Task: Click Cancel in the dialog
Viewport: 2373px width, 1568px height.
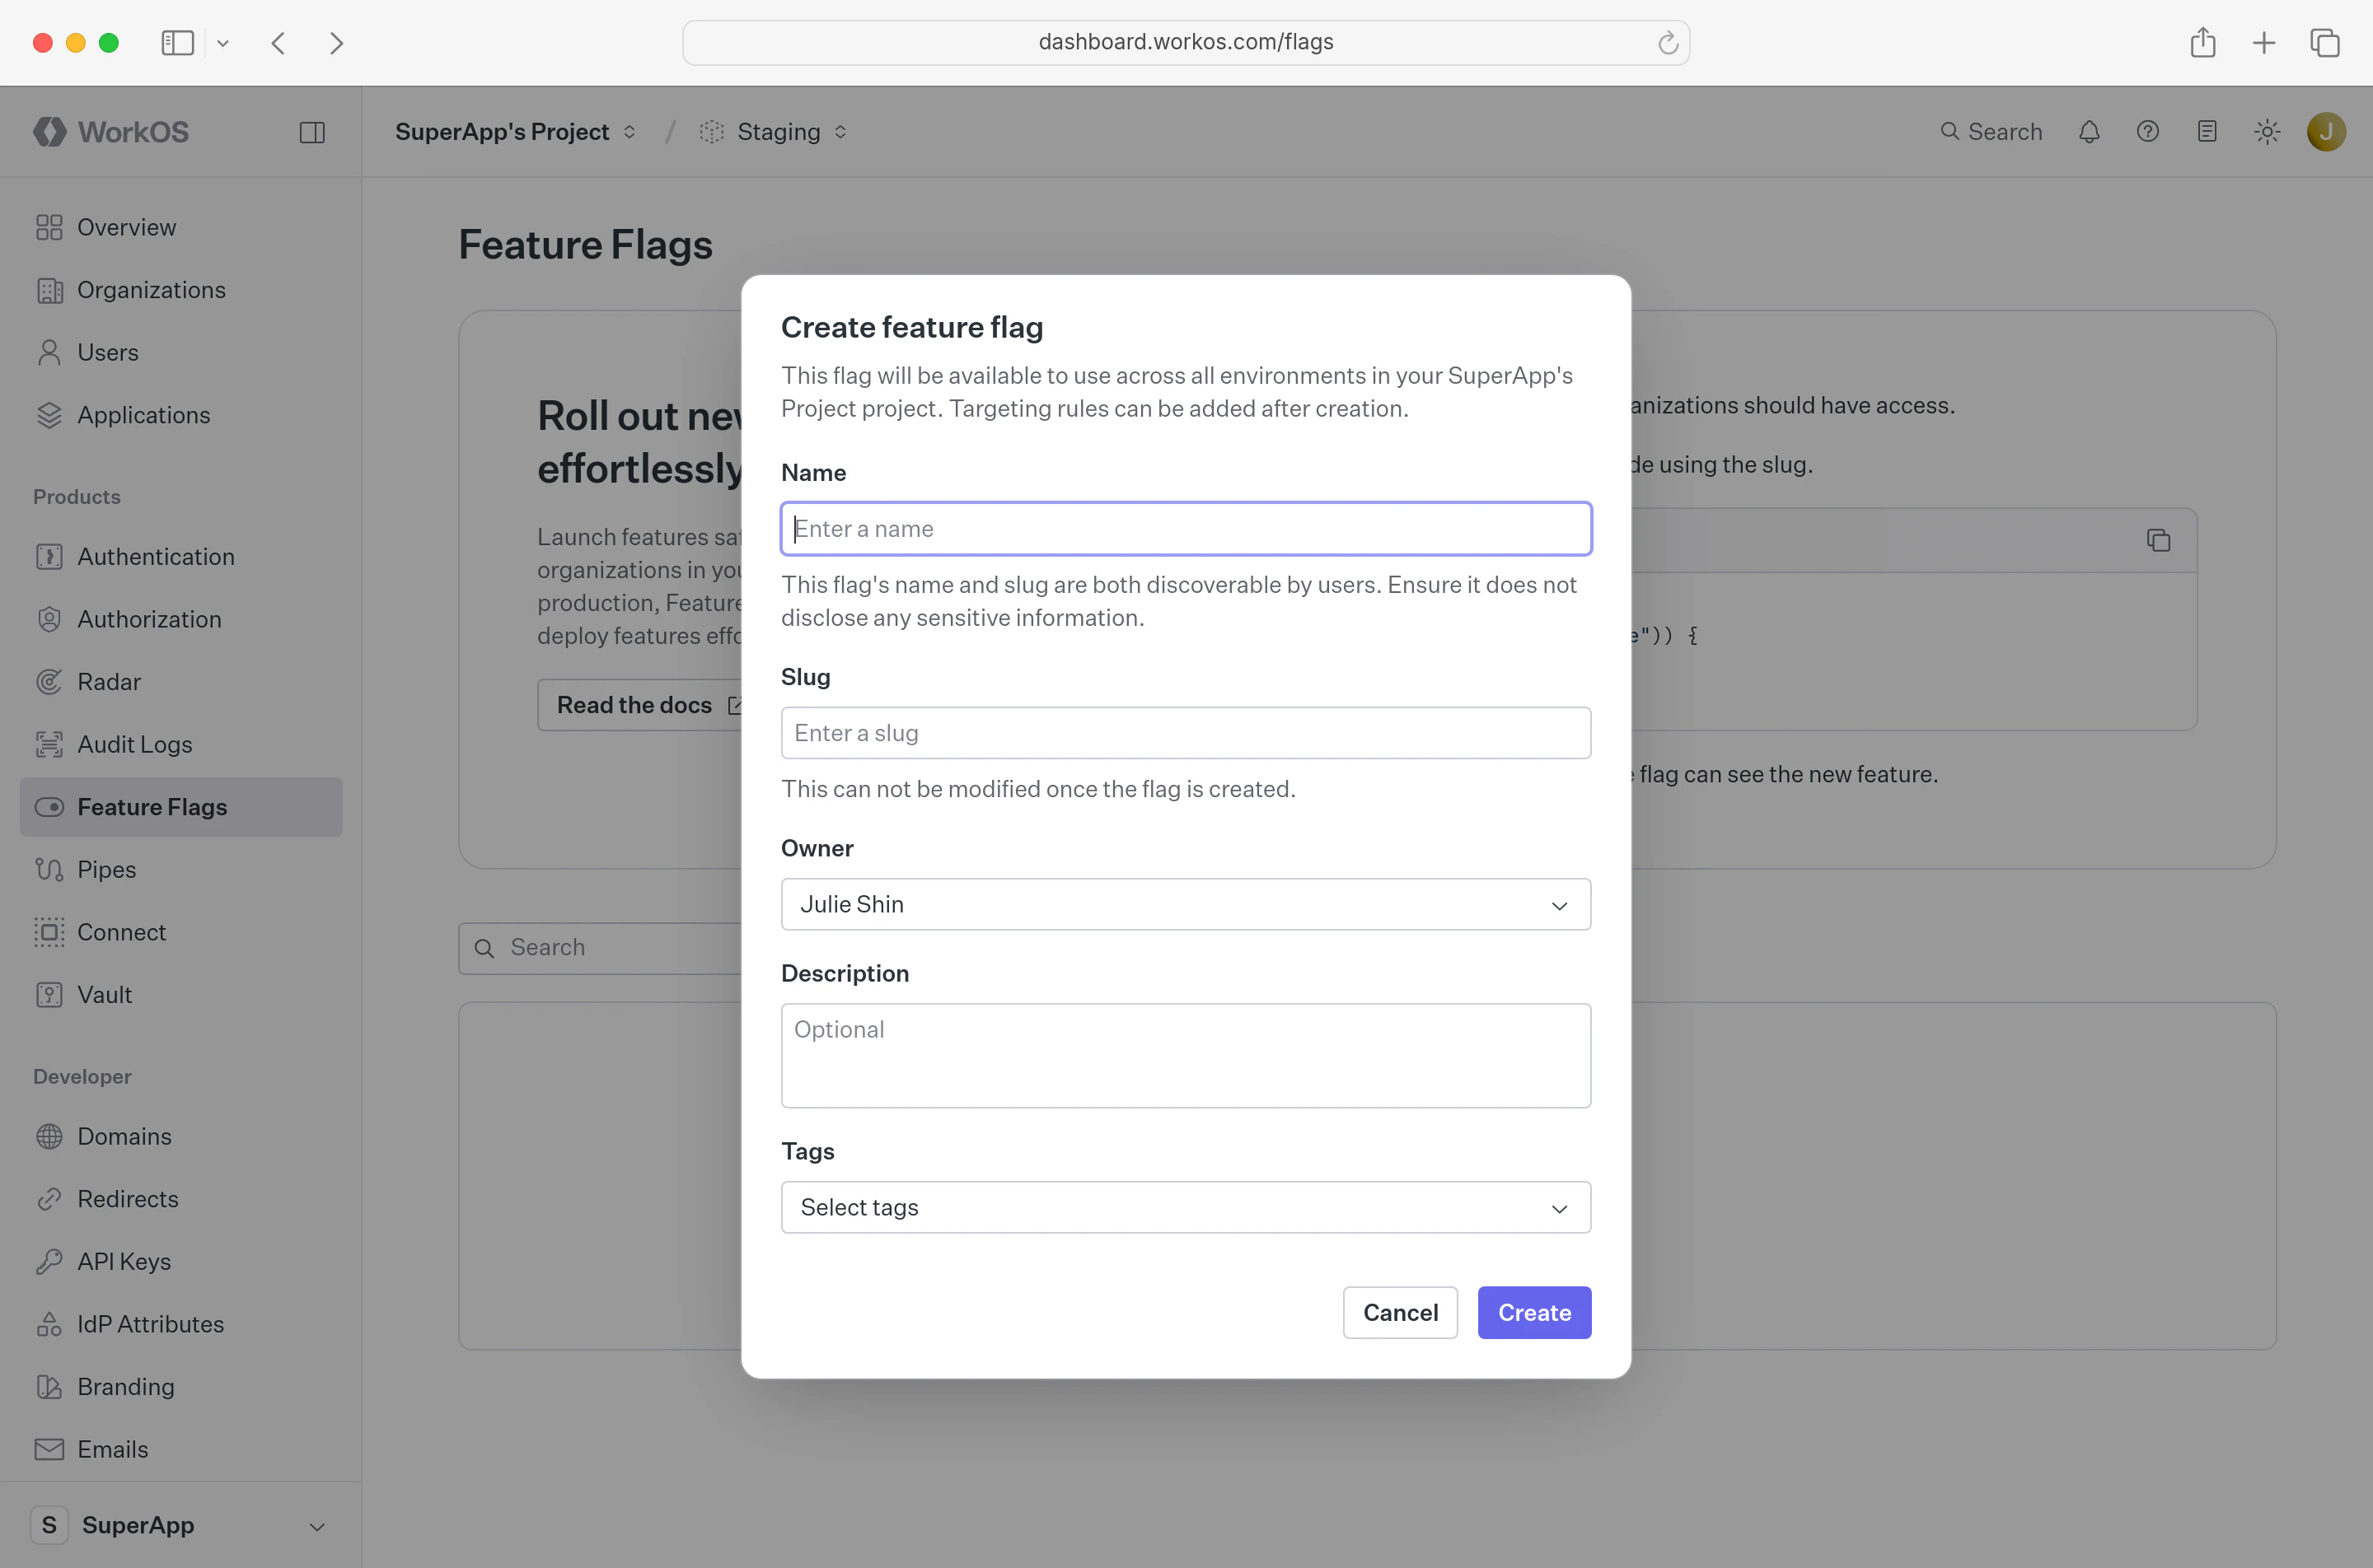Action: [x=1401, y=1313]
